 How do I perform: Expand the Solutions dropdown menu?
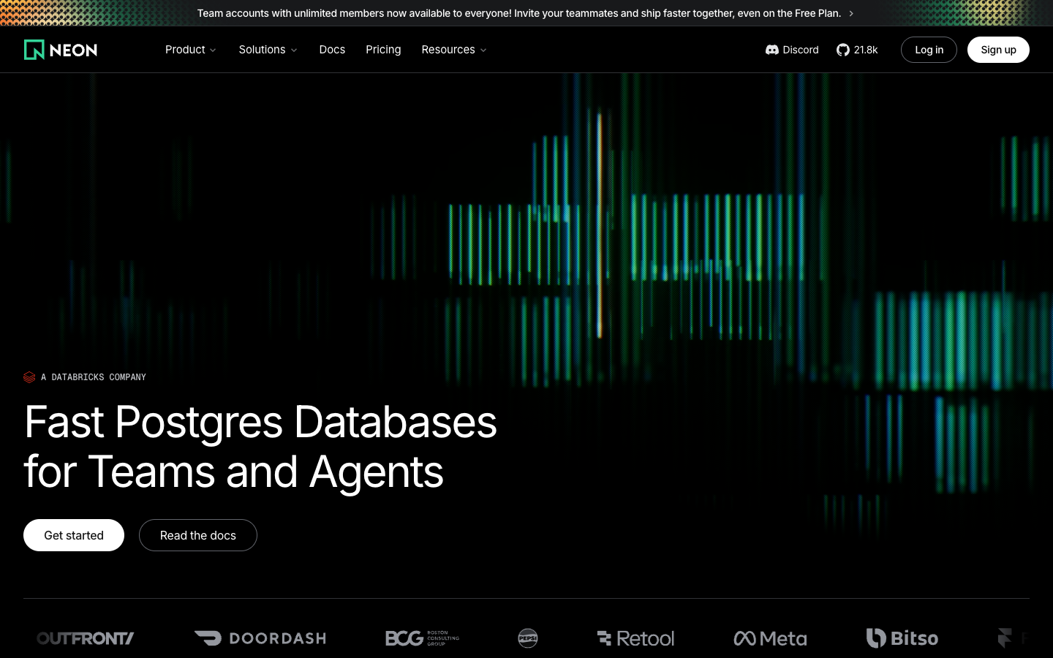[x=268, y=50]
